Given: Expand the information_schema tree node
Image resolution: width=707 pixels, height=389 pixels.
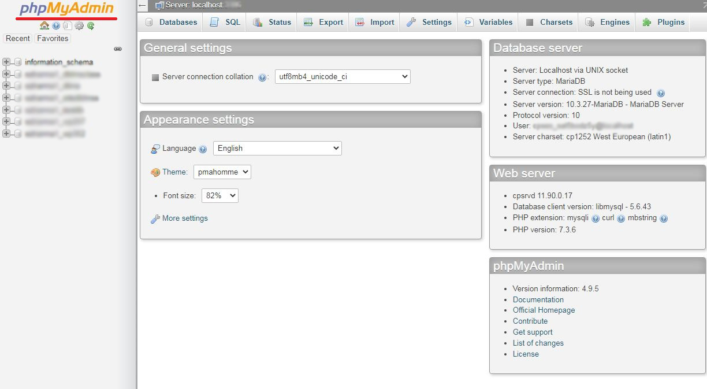Looking at the screenshot, I should pyautogui.click(x=6, y=62).
